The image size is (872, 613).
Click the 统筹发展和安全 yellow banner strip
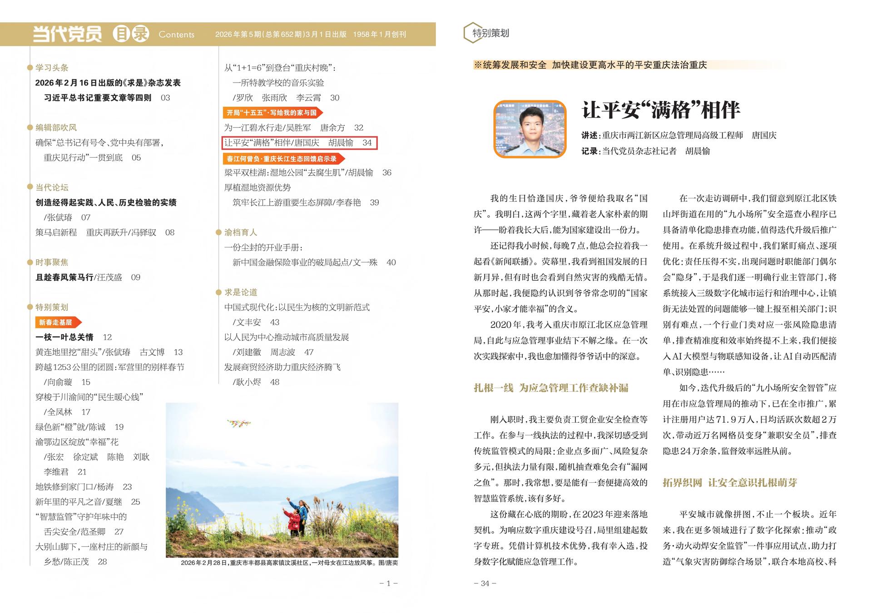coord(590,65)
